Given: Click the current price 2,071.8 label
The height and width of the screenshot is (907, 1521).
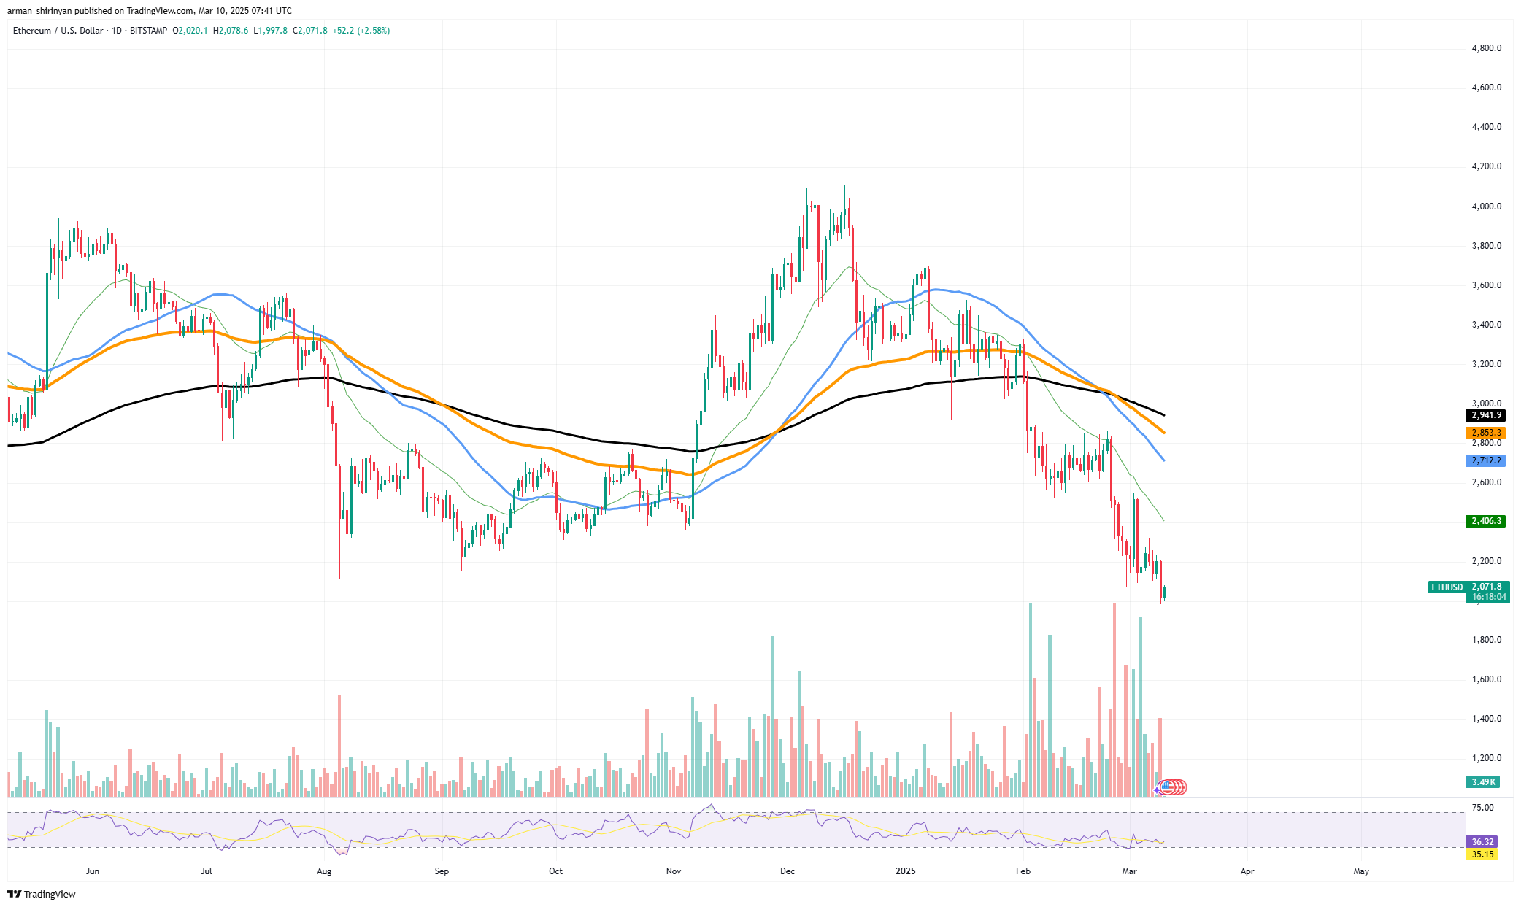Looking at the screenshot, I should point(1487,587).
